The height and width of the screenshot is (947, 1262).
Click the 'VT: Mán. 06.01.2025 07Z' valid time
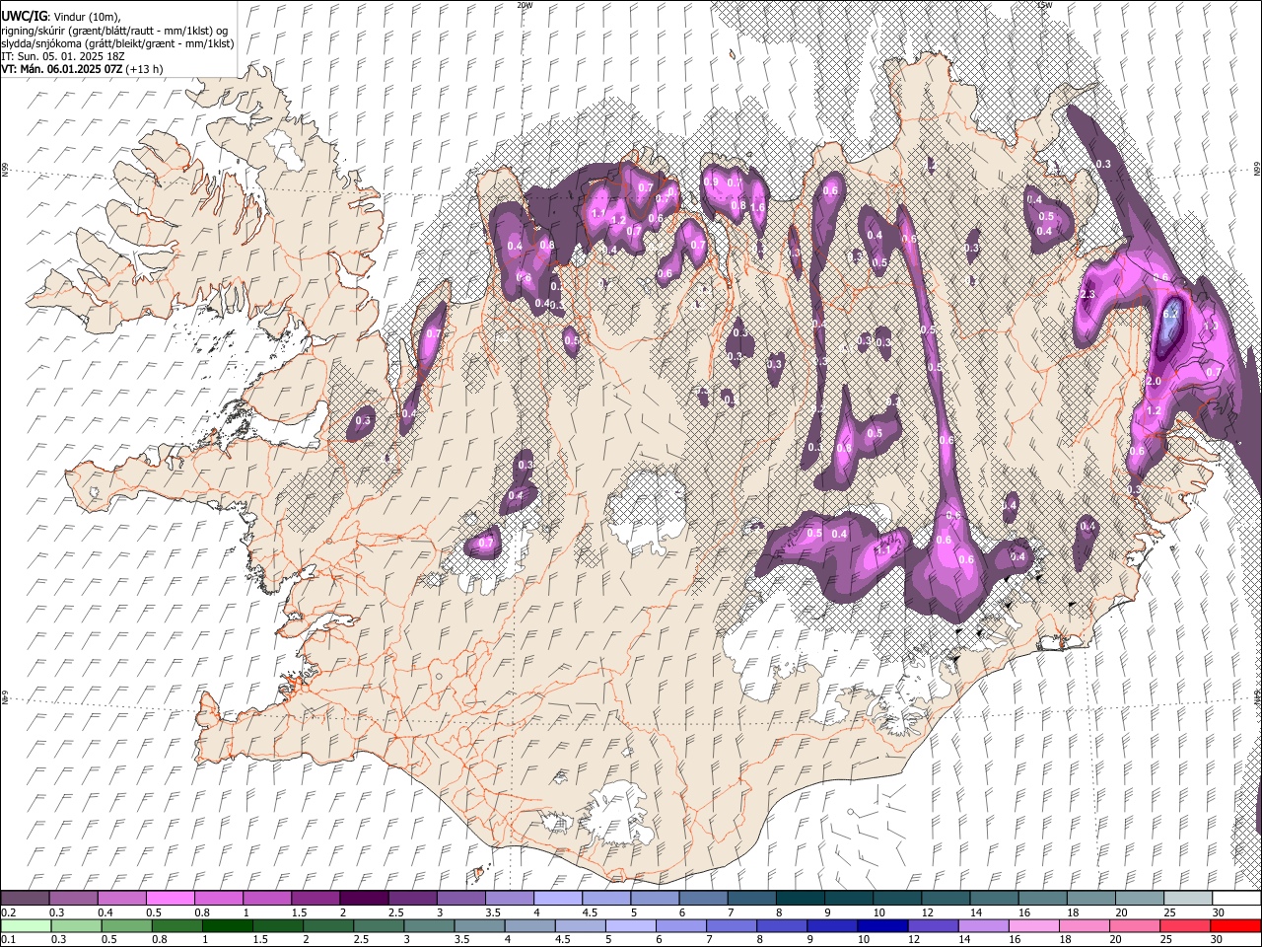coord(62,69)
